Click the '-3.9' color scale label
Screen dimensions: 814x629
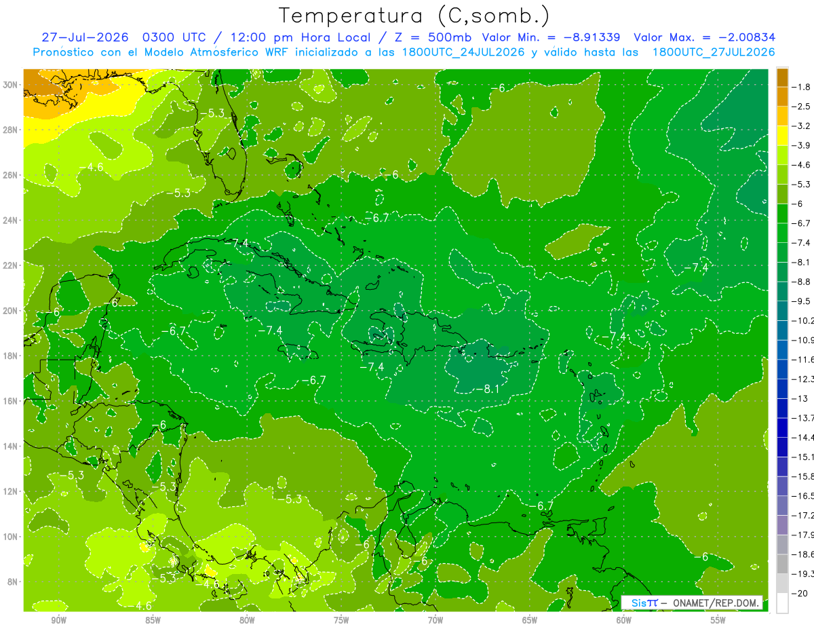(801, 145)
